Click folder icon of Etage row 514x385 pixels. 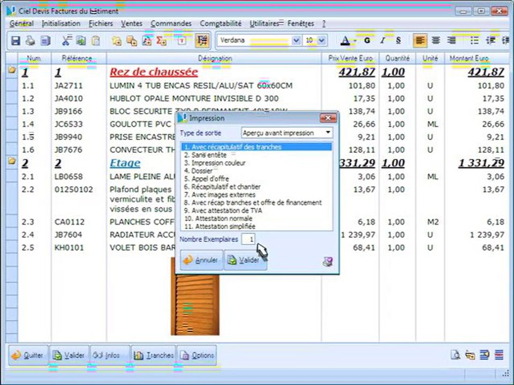(x=12, y=161)
